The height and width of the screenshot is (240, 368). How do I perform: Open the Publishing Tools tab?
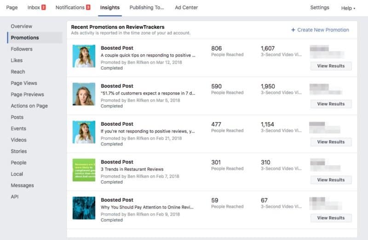pyautogui.click(x=147, y=7)
